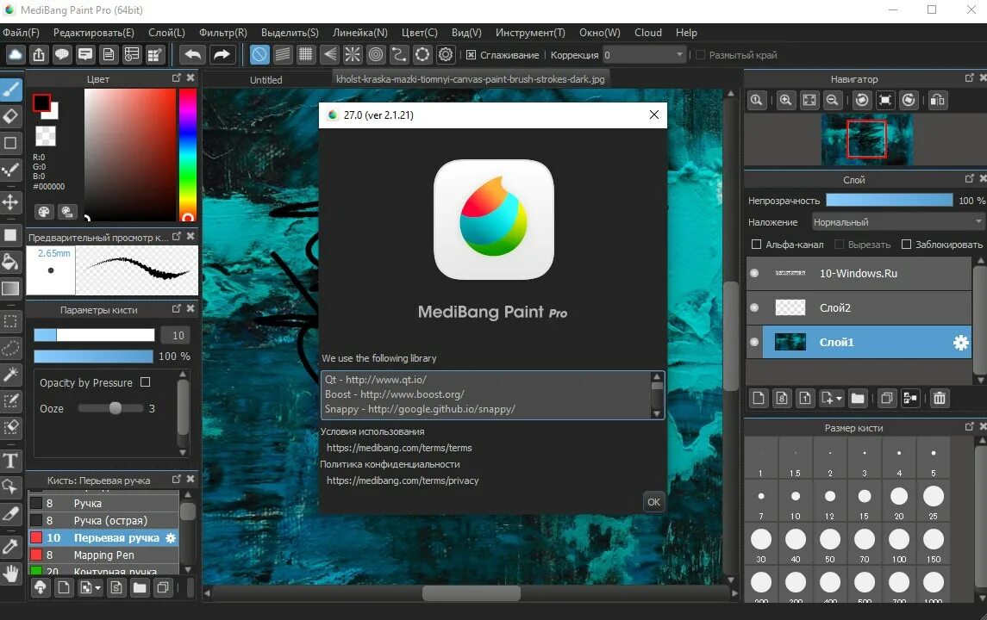Click the Undo arrow in toolbar

click(192, 55)
